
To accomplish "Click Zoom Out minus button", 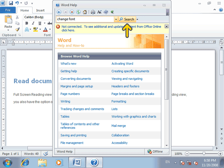I will 187,154.
